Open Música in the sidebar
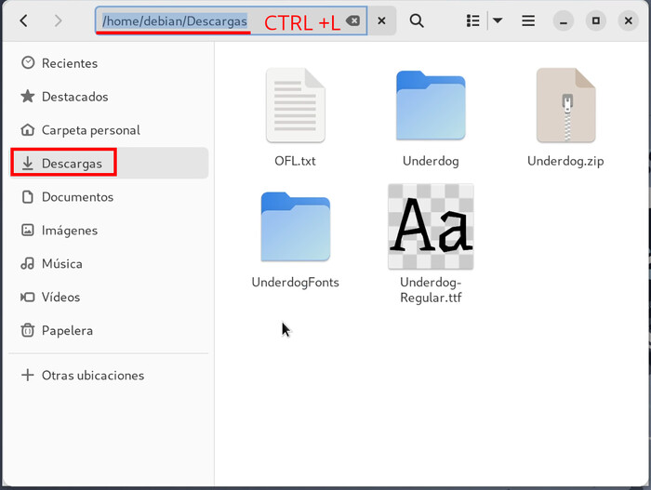 coord(109,264)
